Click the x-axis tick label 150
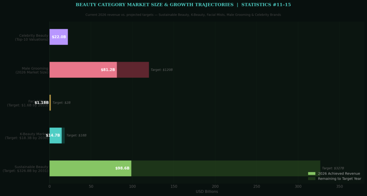 tap(174, 187)
